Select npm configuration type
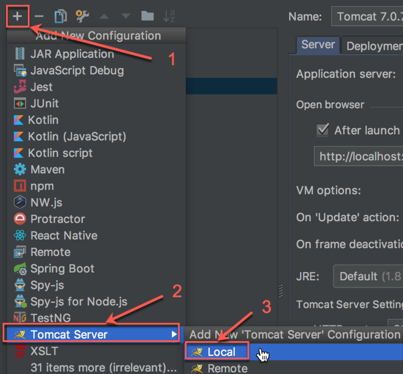The height and width of the screenshot is (374, 403). pyautogui.click(x=96, y=186)
